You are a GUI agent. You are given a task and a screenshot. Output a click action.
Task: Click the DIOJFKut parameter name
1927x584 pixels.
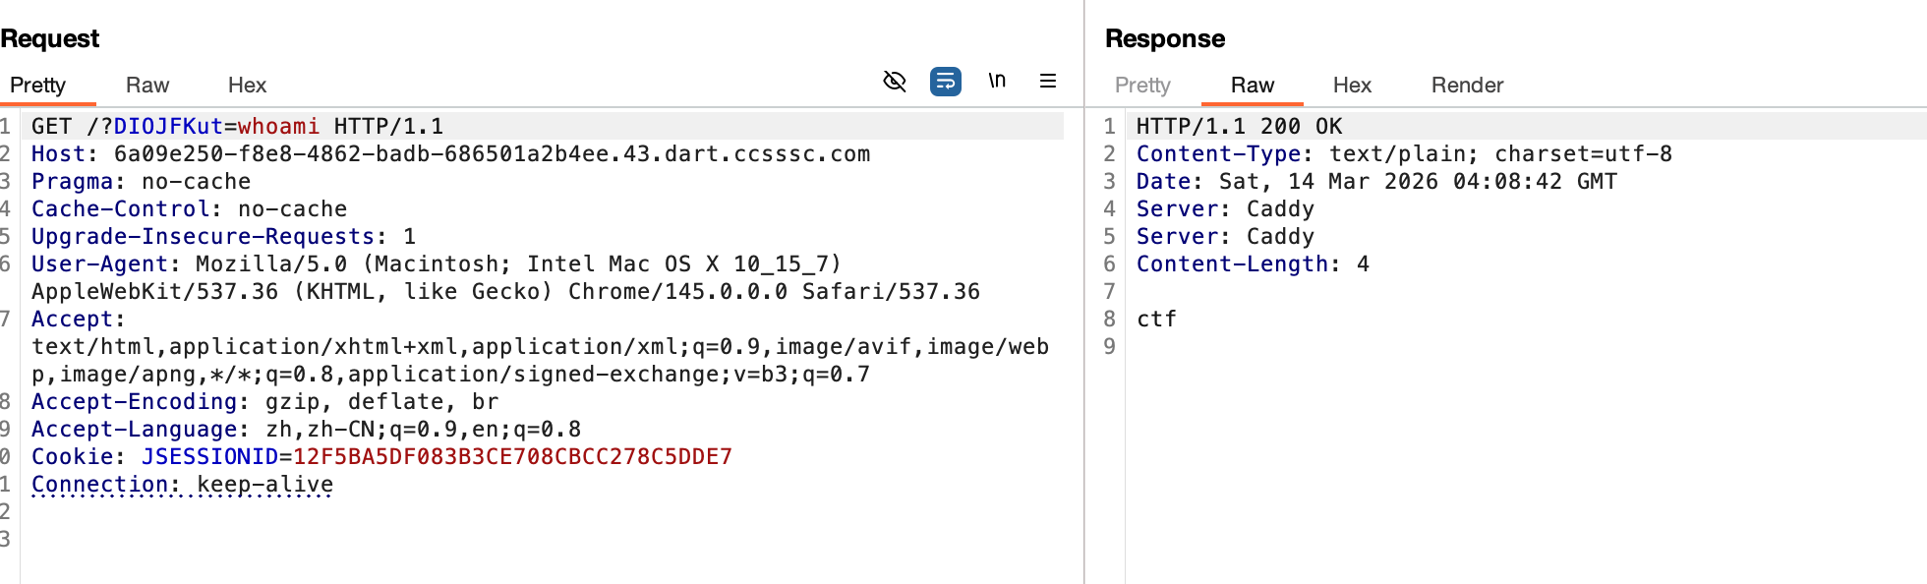click(168, 127)
